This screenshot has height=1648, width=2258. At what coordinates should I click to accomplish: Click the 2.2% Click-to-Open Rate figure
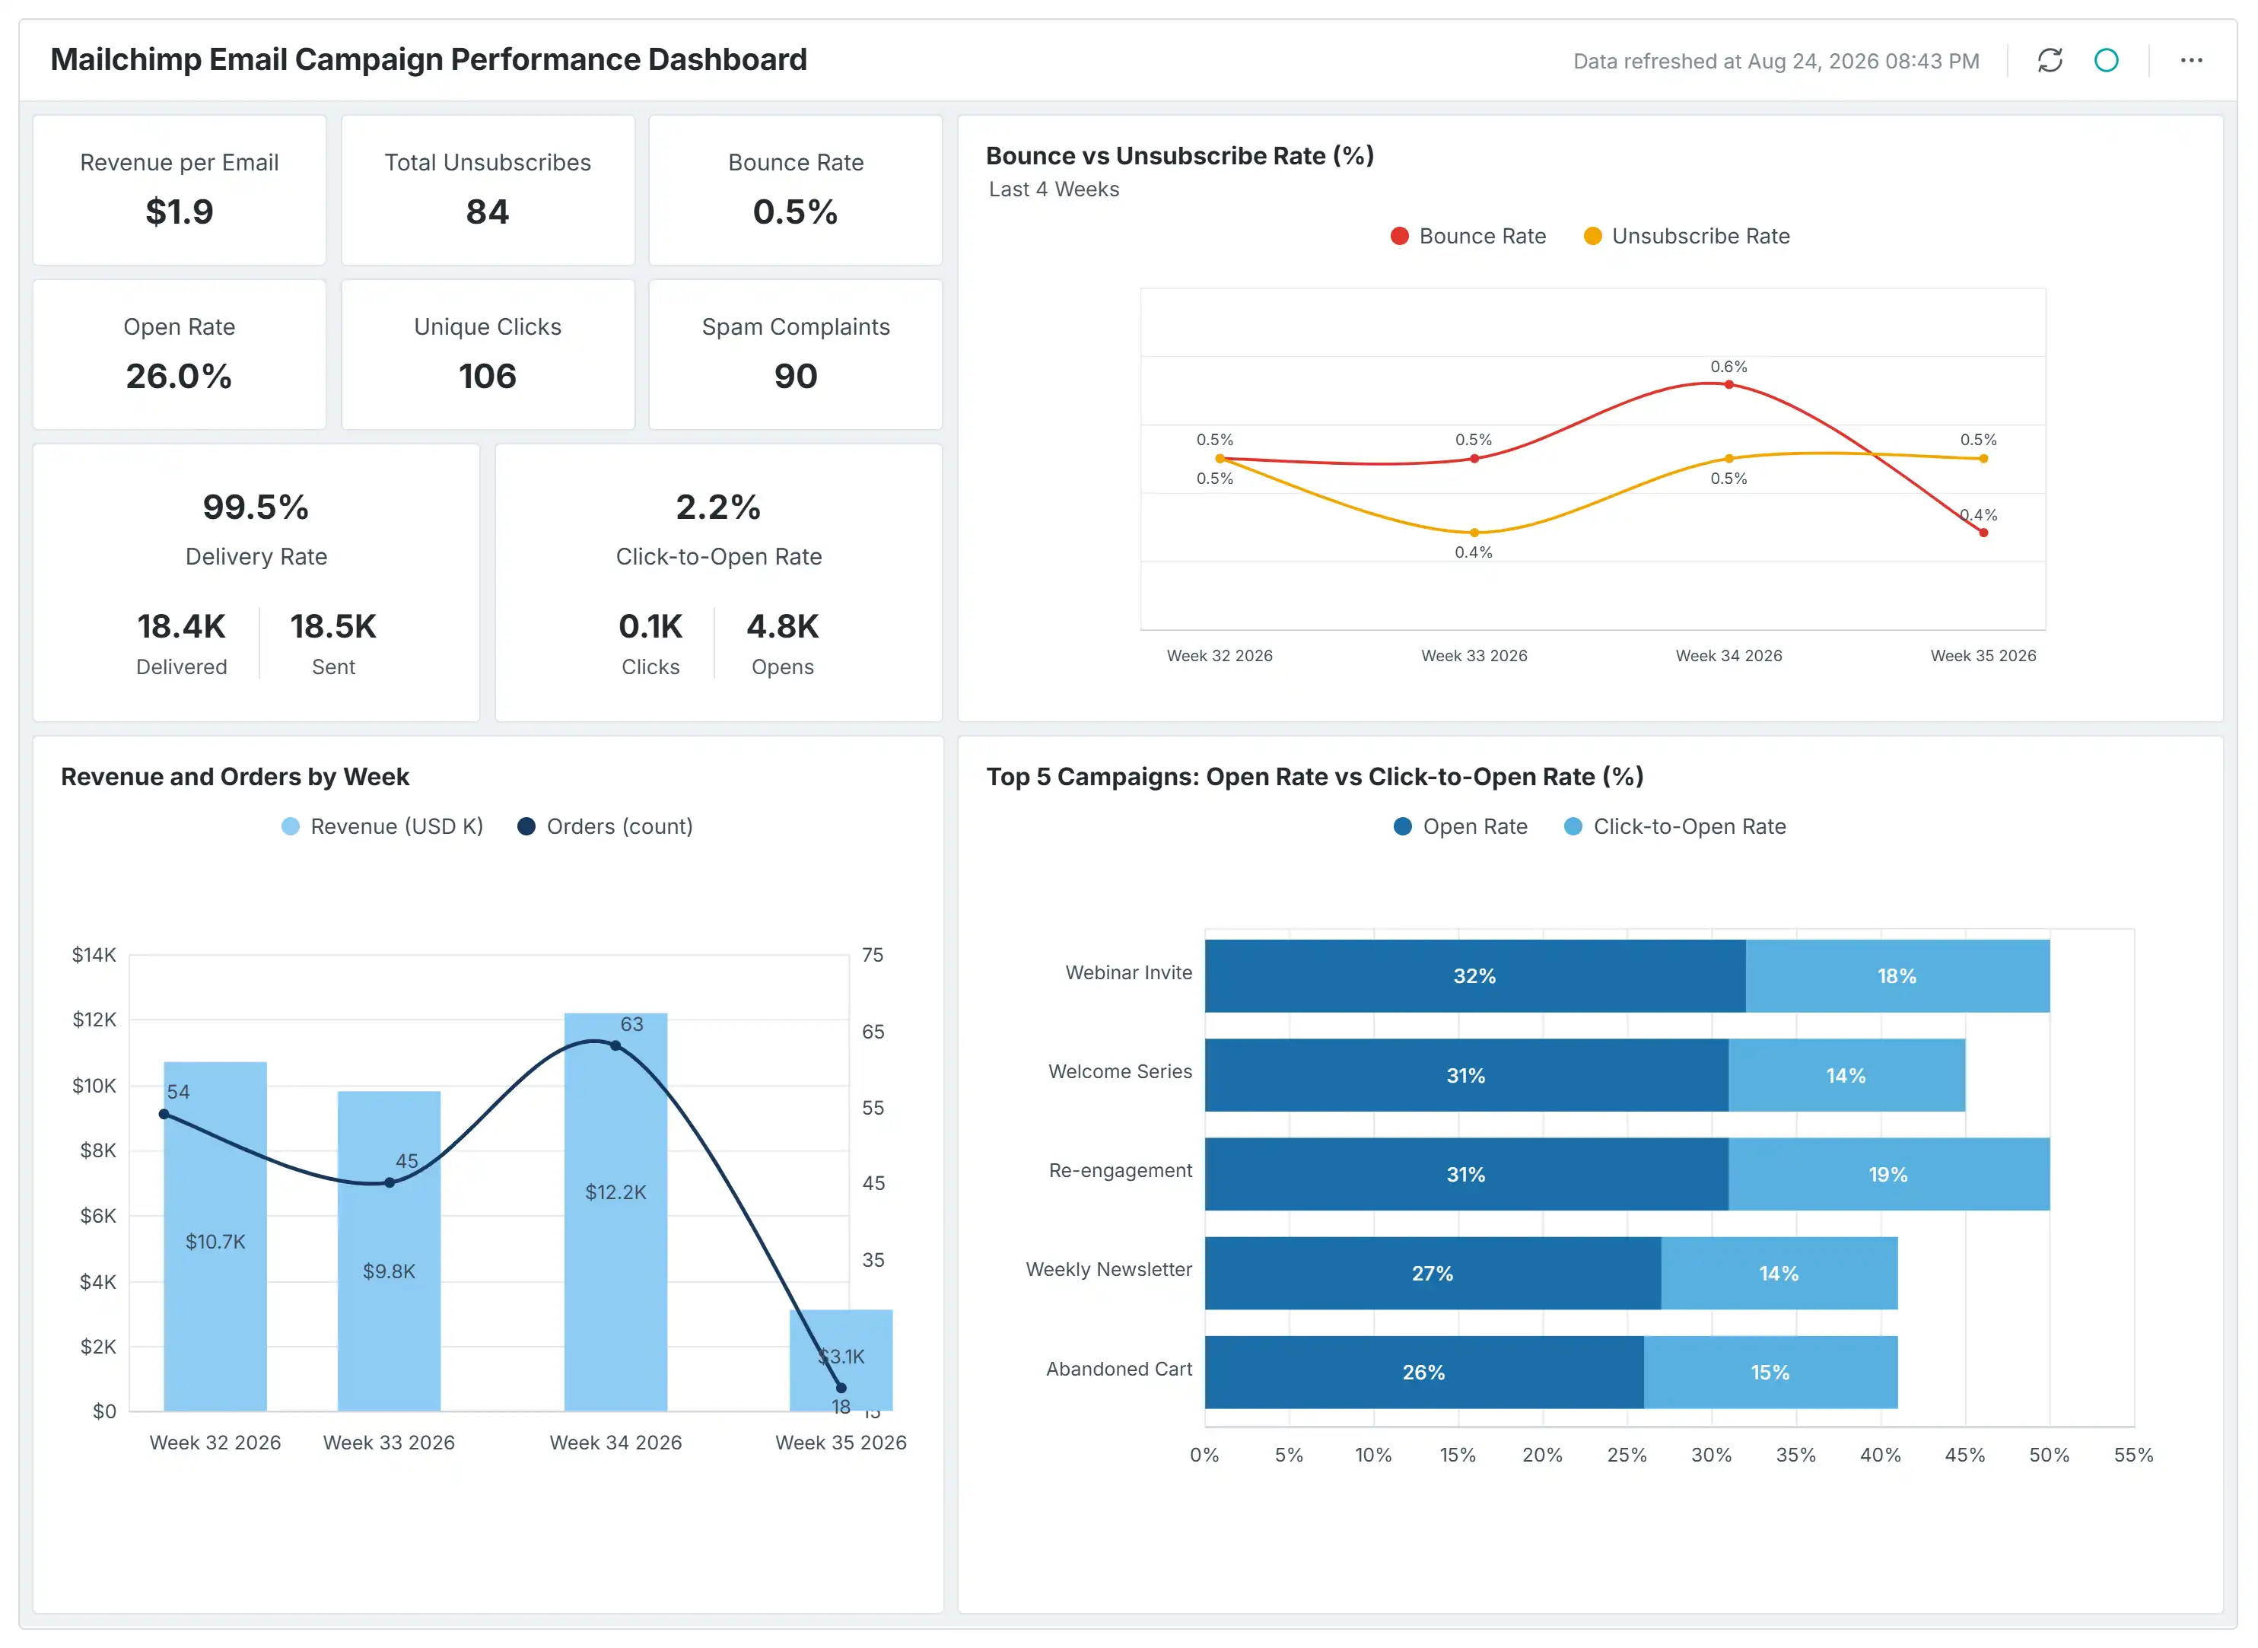pos(718,507)
